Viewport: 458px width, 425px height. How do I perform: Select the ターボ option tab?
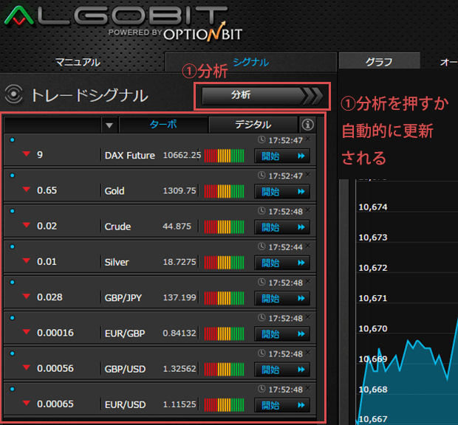[x=163, y=125]
